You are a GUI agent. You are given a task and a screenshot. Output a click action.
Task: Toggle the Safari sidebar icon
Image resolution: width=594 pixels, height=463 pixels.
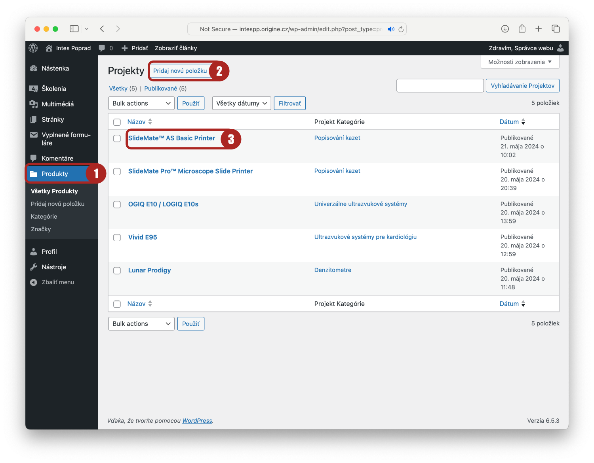pos(74,29)
